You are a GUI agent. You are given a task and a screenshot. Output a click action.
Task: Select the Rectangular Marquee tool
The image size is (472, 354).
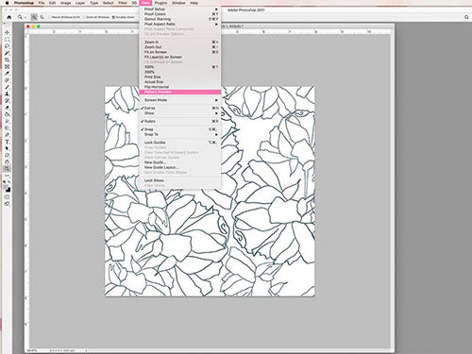tap(7, 40)
